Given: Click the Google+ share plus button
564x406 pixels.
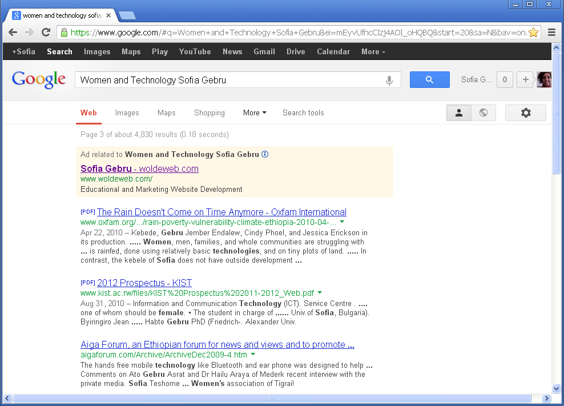Looking at the screenshot, I should click(x=525, y=80).
